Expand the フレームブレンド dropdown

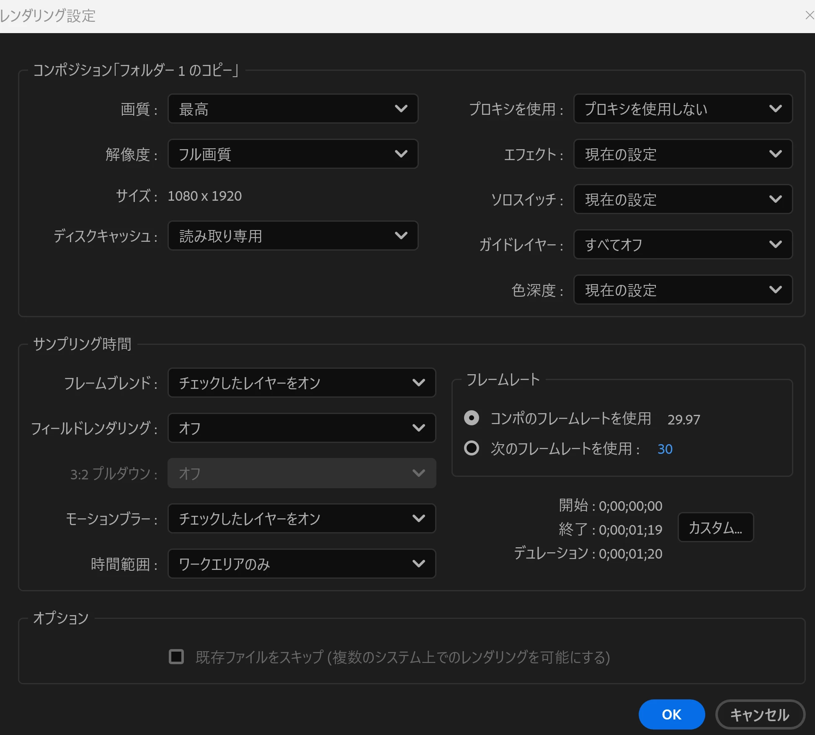tap(302, 383)
